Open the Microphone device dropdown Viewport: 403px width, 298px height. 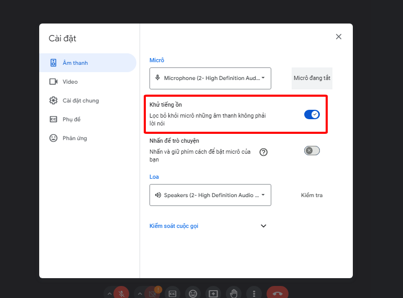tap(210, 78)
